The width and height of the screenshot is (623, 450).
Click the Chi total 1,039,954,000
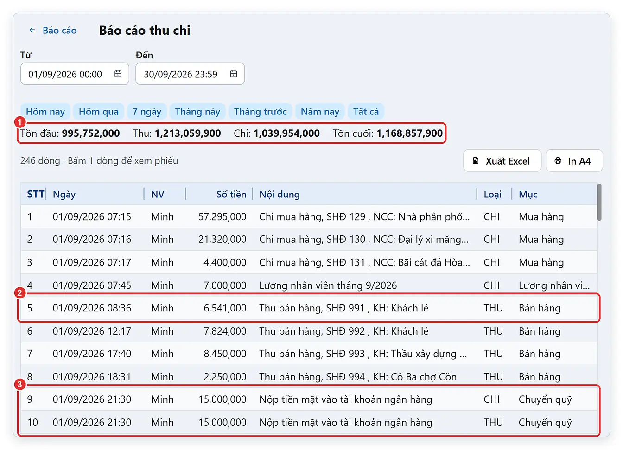click(287, 133)
